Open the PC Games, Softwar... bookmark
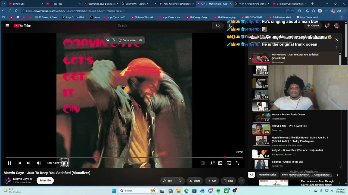This screenshot has height=195, width=348. click(46, 17)
